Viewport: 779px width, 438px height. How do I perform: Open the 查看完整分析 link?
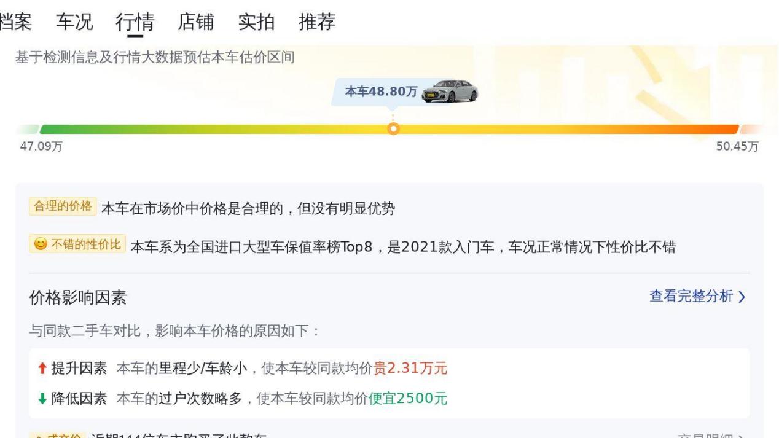point(691,297)
